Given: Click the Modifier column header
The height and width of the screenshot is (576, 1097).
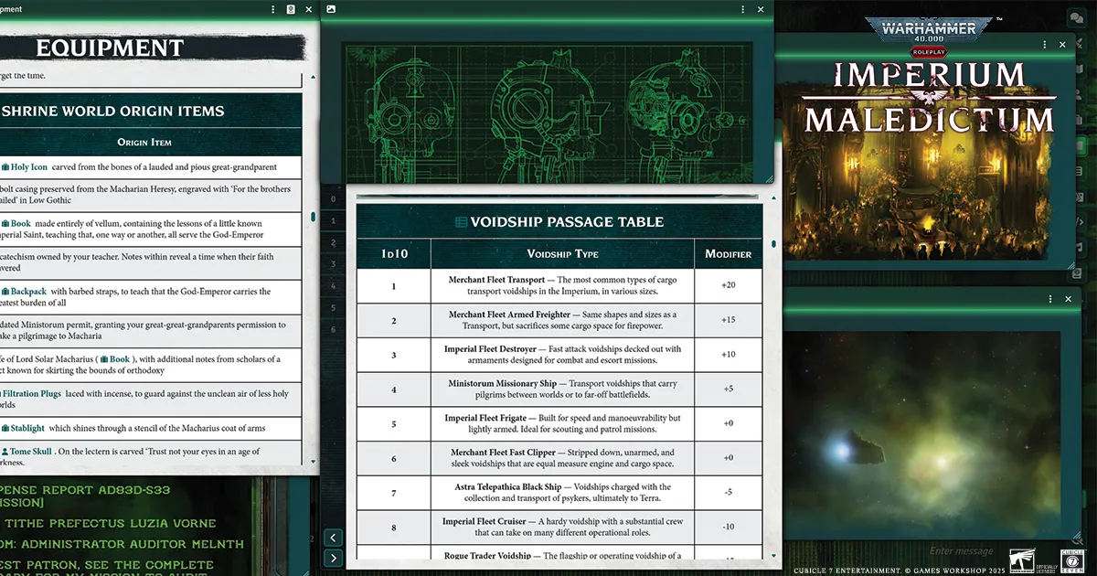Looking at the screenshot, I should click(x=729, y=254).
